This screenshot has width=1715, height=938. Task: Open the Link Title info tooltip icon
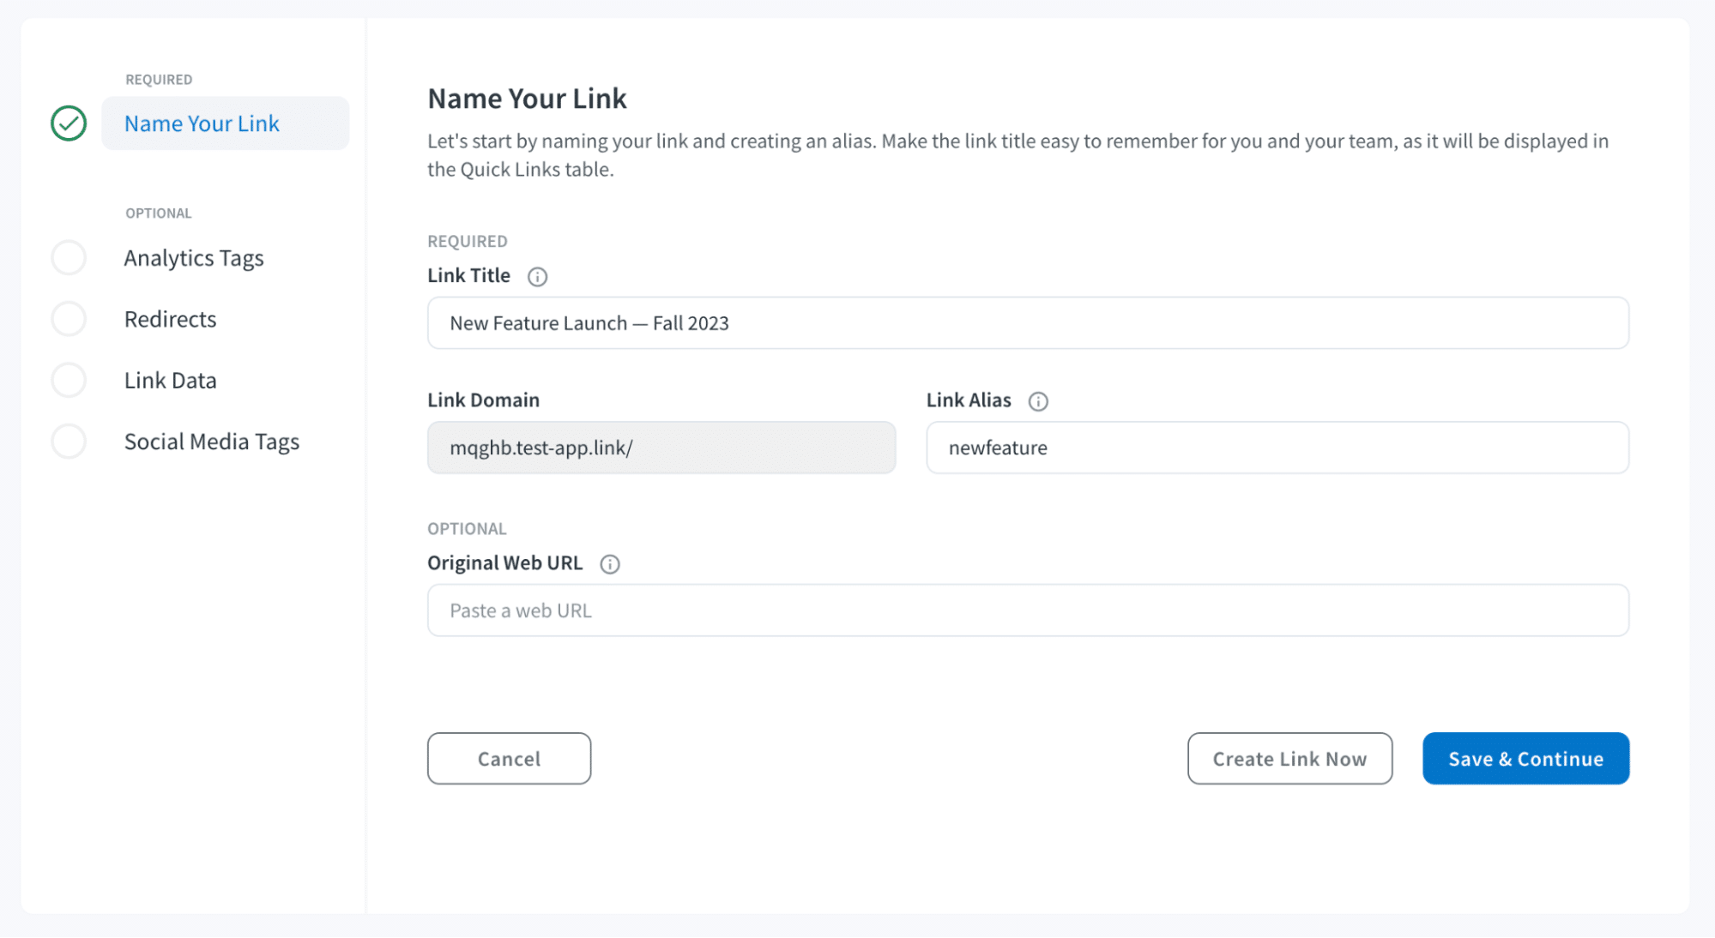pos(538,276)
